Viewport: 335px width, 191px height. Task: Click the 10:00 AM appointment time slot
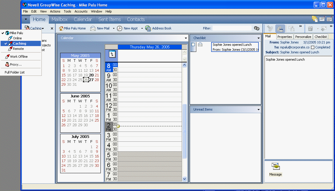[150, 85]
